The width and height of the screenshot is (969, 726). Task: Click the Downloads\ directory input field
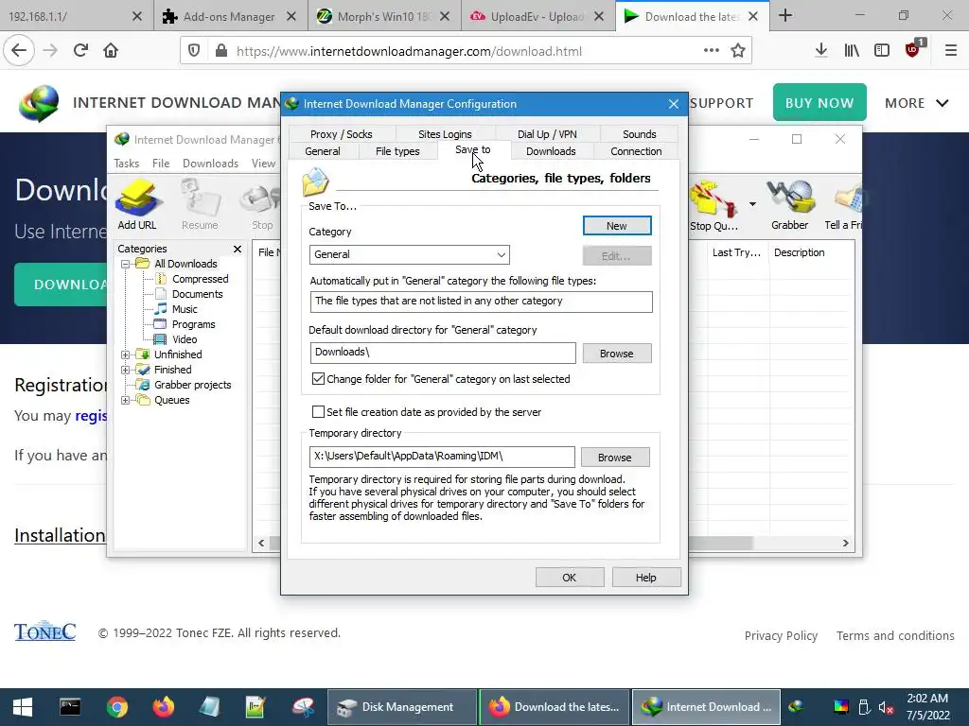443,353
